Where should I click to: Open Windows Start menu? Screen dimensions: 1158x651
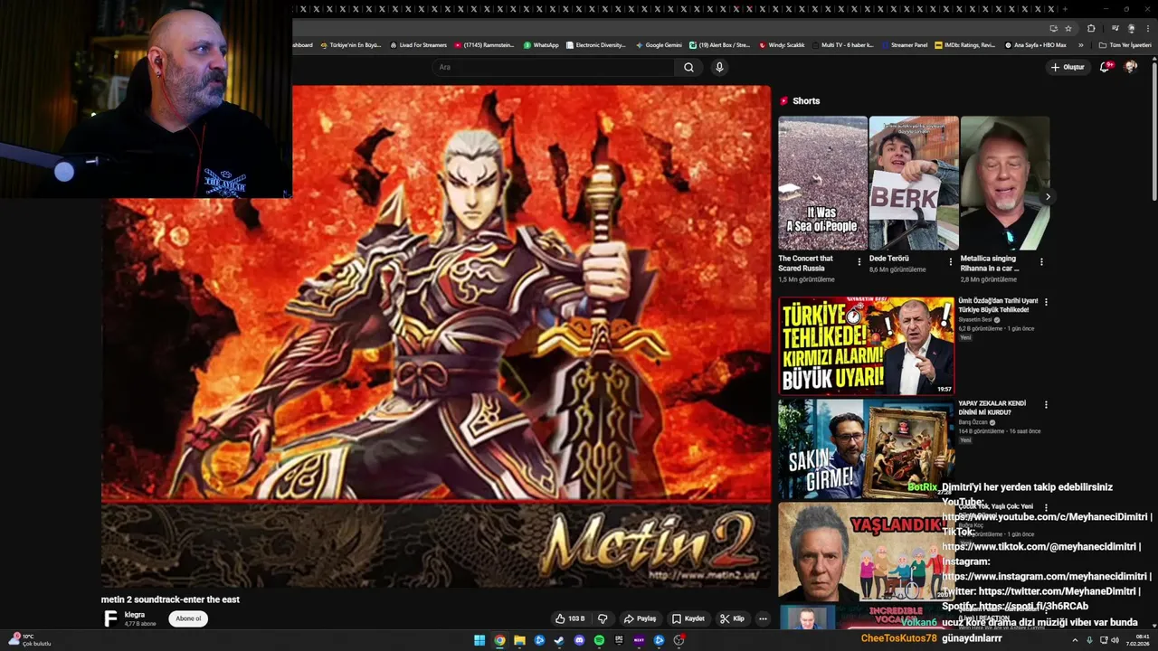479,640
